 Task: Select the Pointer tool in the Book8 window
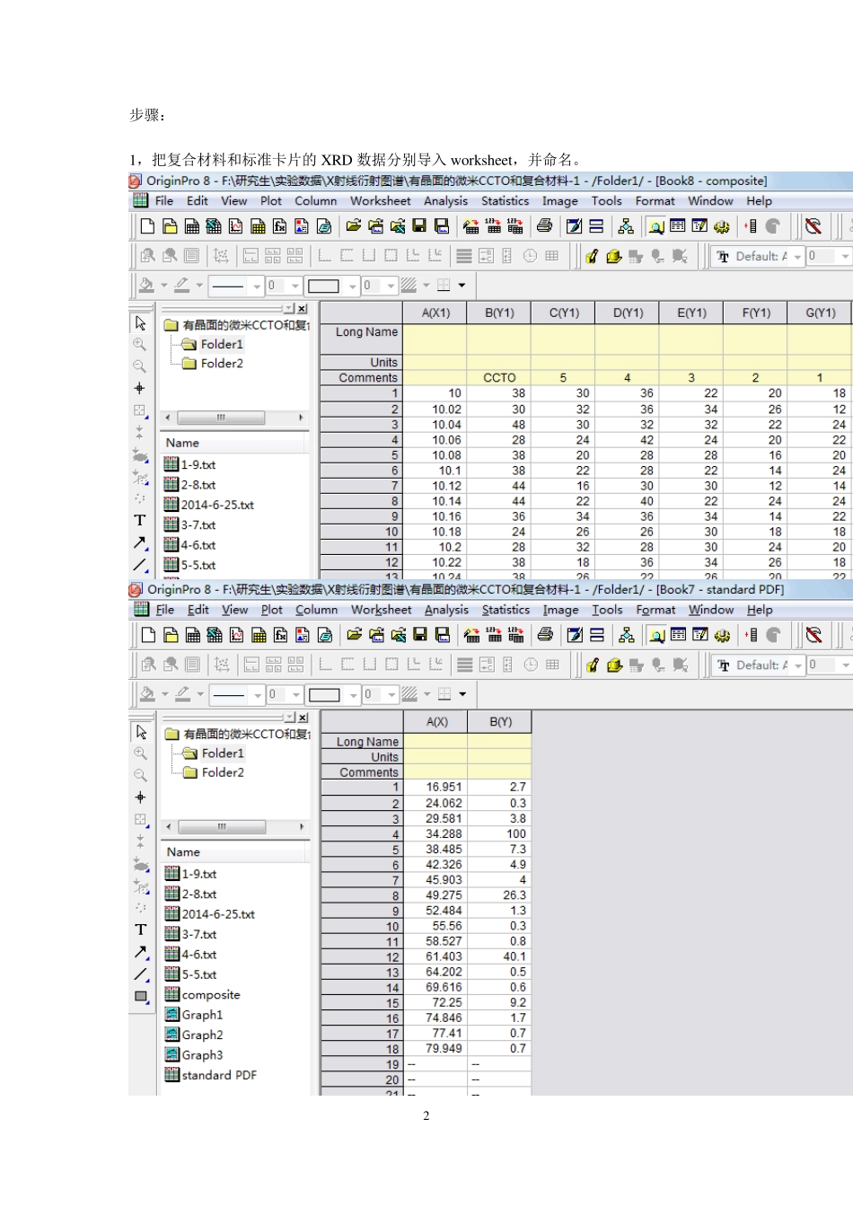pos(140,322)
